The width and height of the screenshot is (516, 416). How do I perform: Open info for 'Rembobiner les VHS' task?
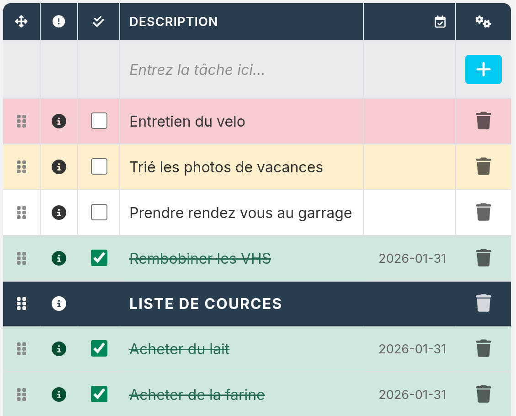click(59, 258)
